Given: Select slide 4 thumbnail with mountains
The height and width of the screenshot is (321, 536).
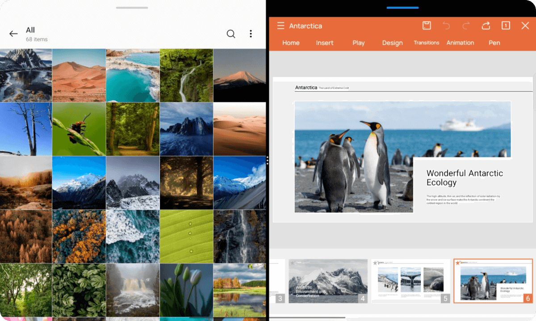Looking at the screenshot, I should (328, 281).
